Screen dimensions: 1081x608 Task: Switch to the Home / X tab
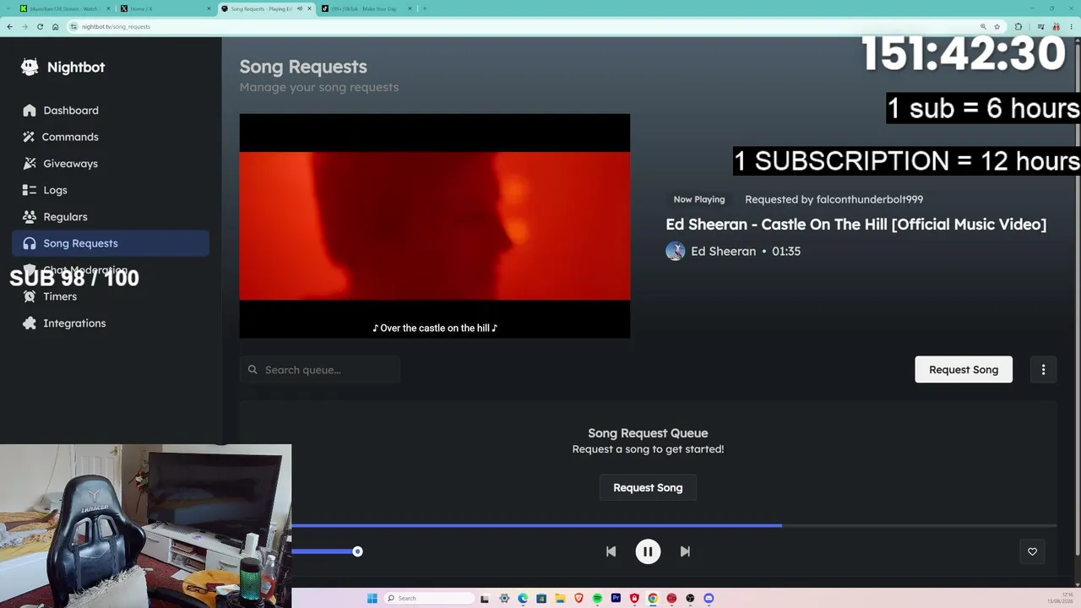click(x=165, y=8)
